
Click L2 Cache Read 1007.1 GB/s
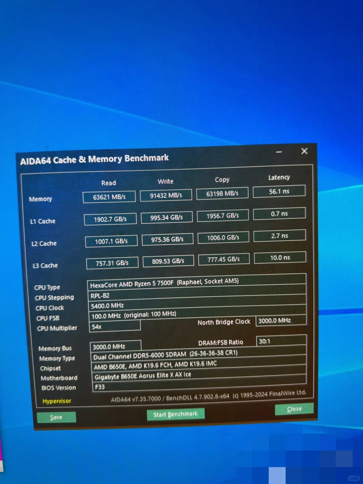coord(111,241)
